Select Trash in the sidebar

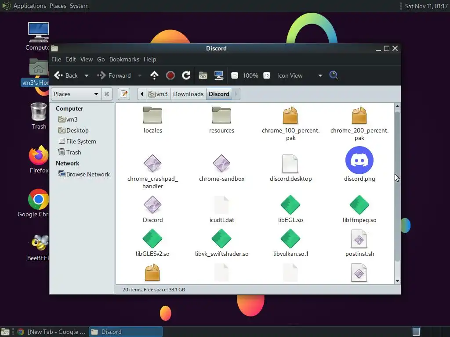coord(70,152)
